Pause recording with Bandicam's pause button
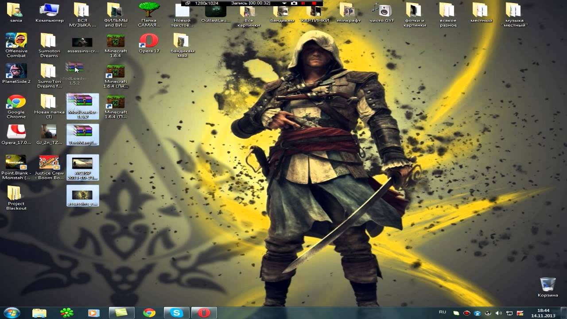 [304, 3]
